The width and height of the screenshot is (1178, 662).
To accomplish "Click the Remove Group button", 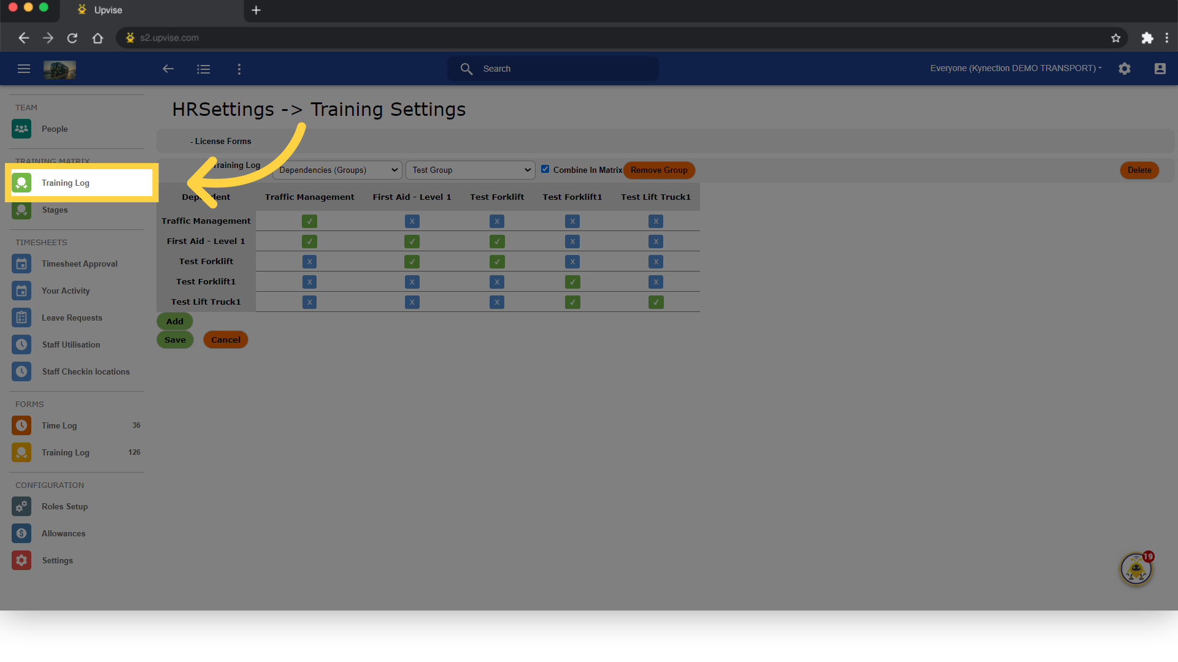I will pos(659,170).
